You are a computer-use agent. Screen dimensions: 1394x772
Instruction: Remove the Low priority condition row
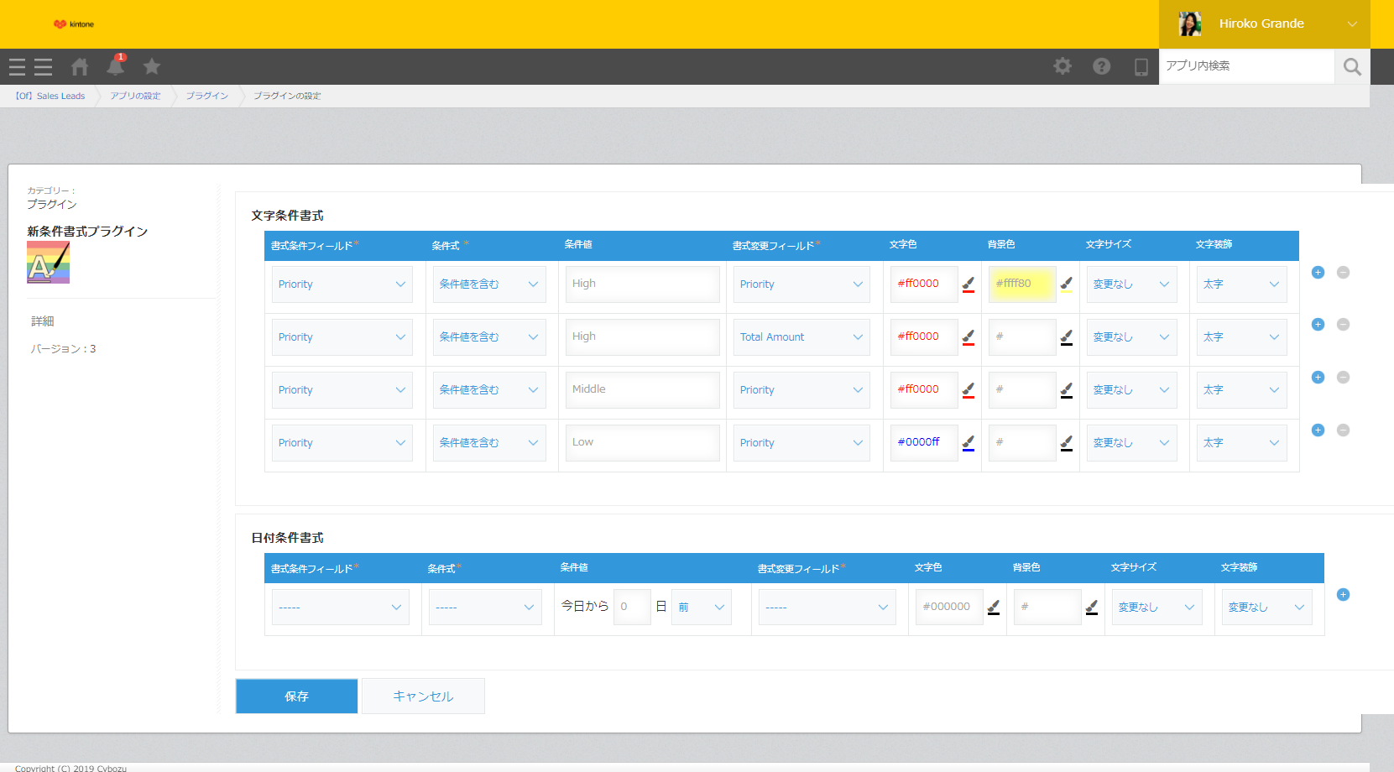click(1343, 430)
